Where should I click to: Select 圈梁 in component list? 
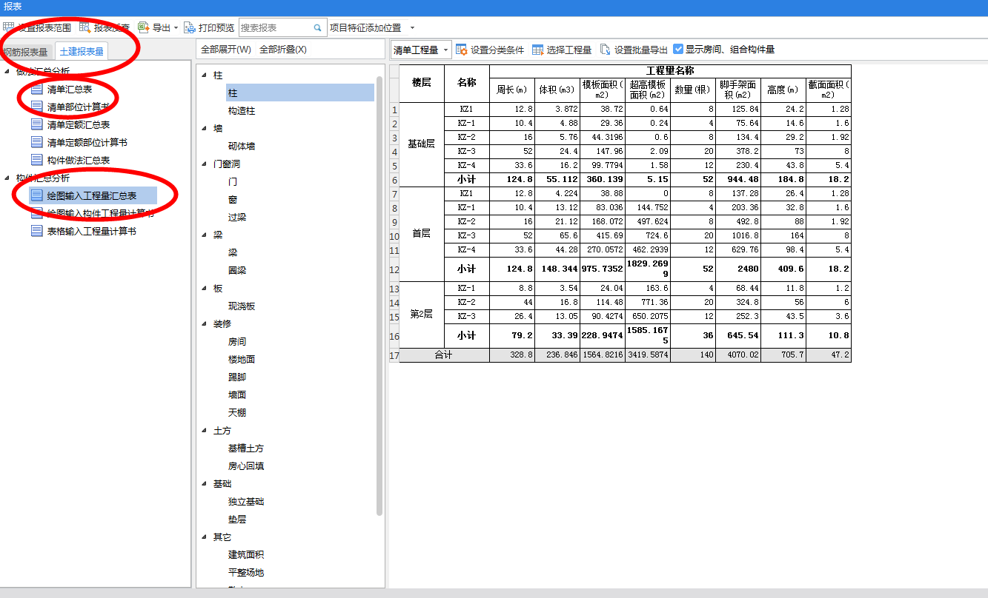(237, 270)
